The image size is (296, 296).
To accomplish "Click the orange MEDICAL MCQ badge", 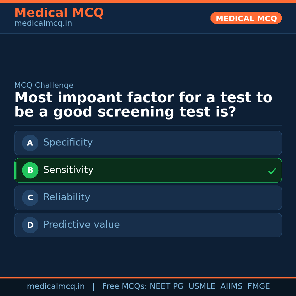I will 246,18.
